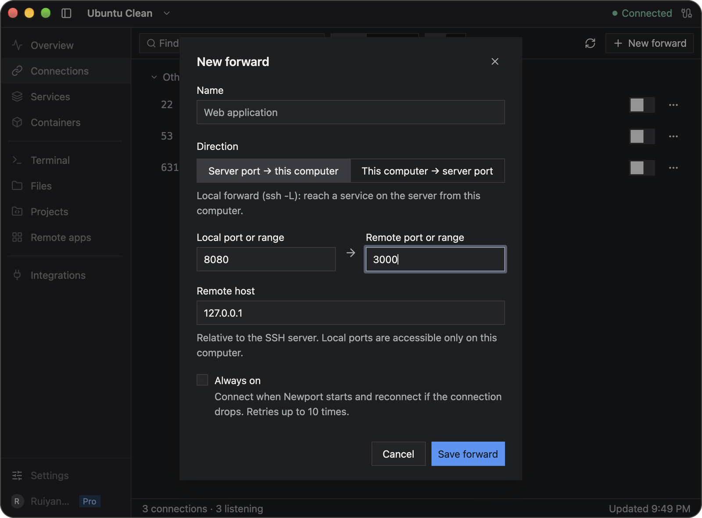Select Server port to this computer direction

tap(273, 171)
